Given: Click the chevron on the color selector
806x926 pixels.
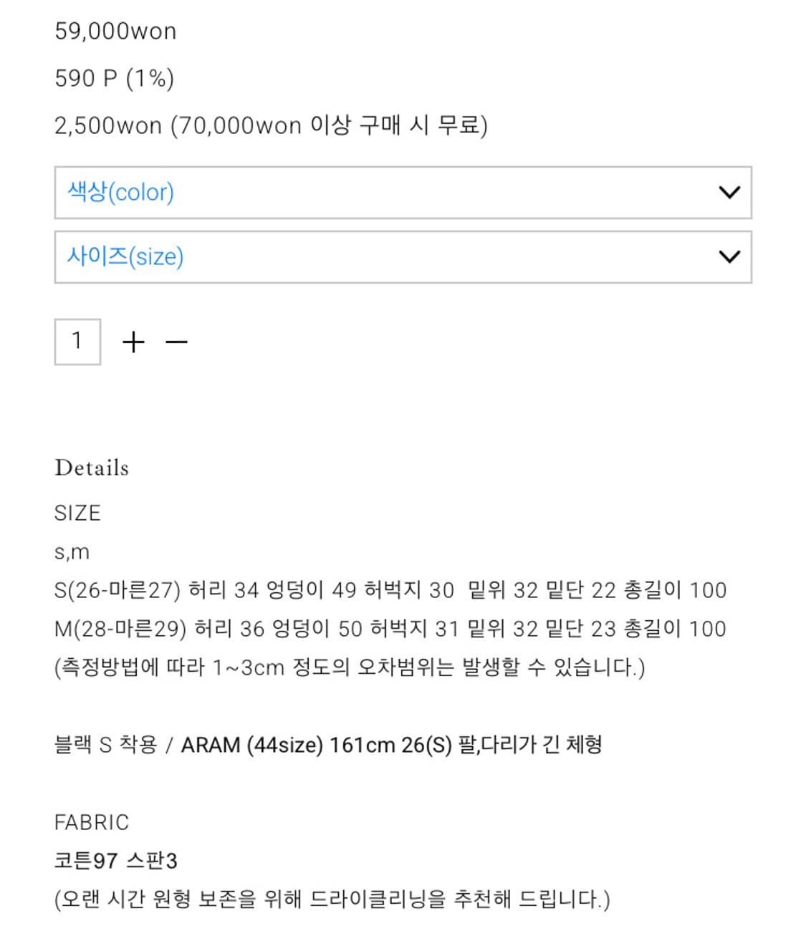Looking at the screenshot, I should pyautogui.click(x=729, y=191).
